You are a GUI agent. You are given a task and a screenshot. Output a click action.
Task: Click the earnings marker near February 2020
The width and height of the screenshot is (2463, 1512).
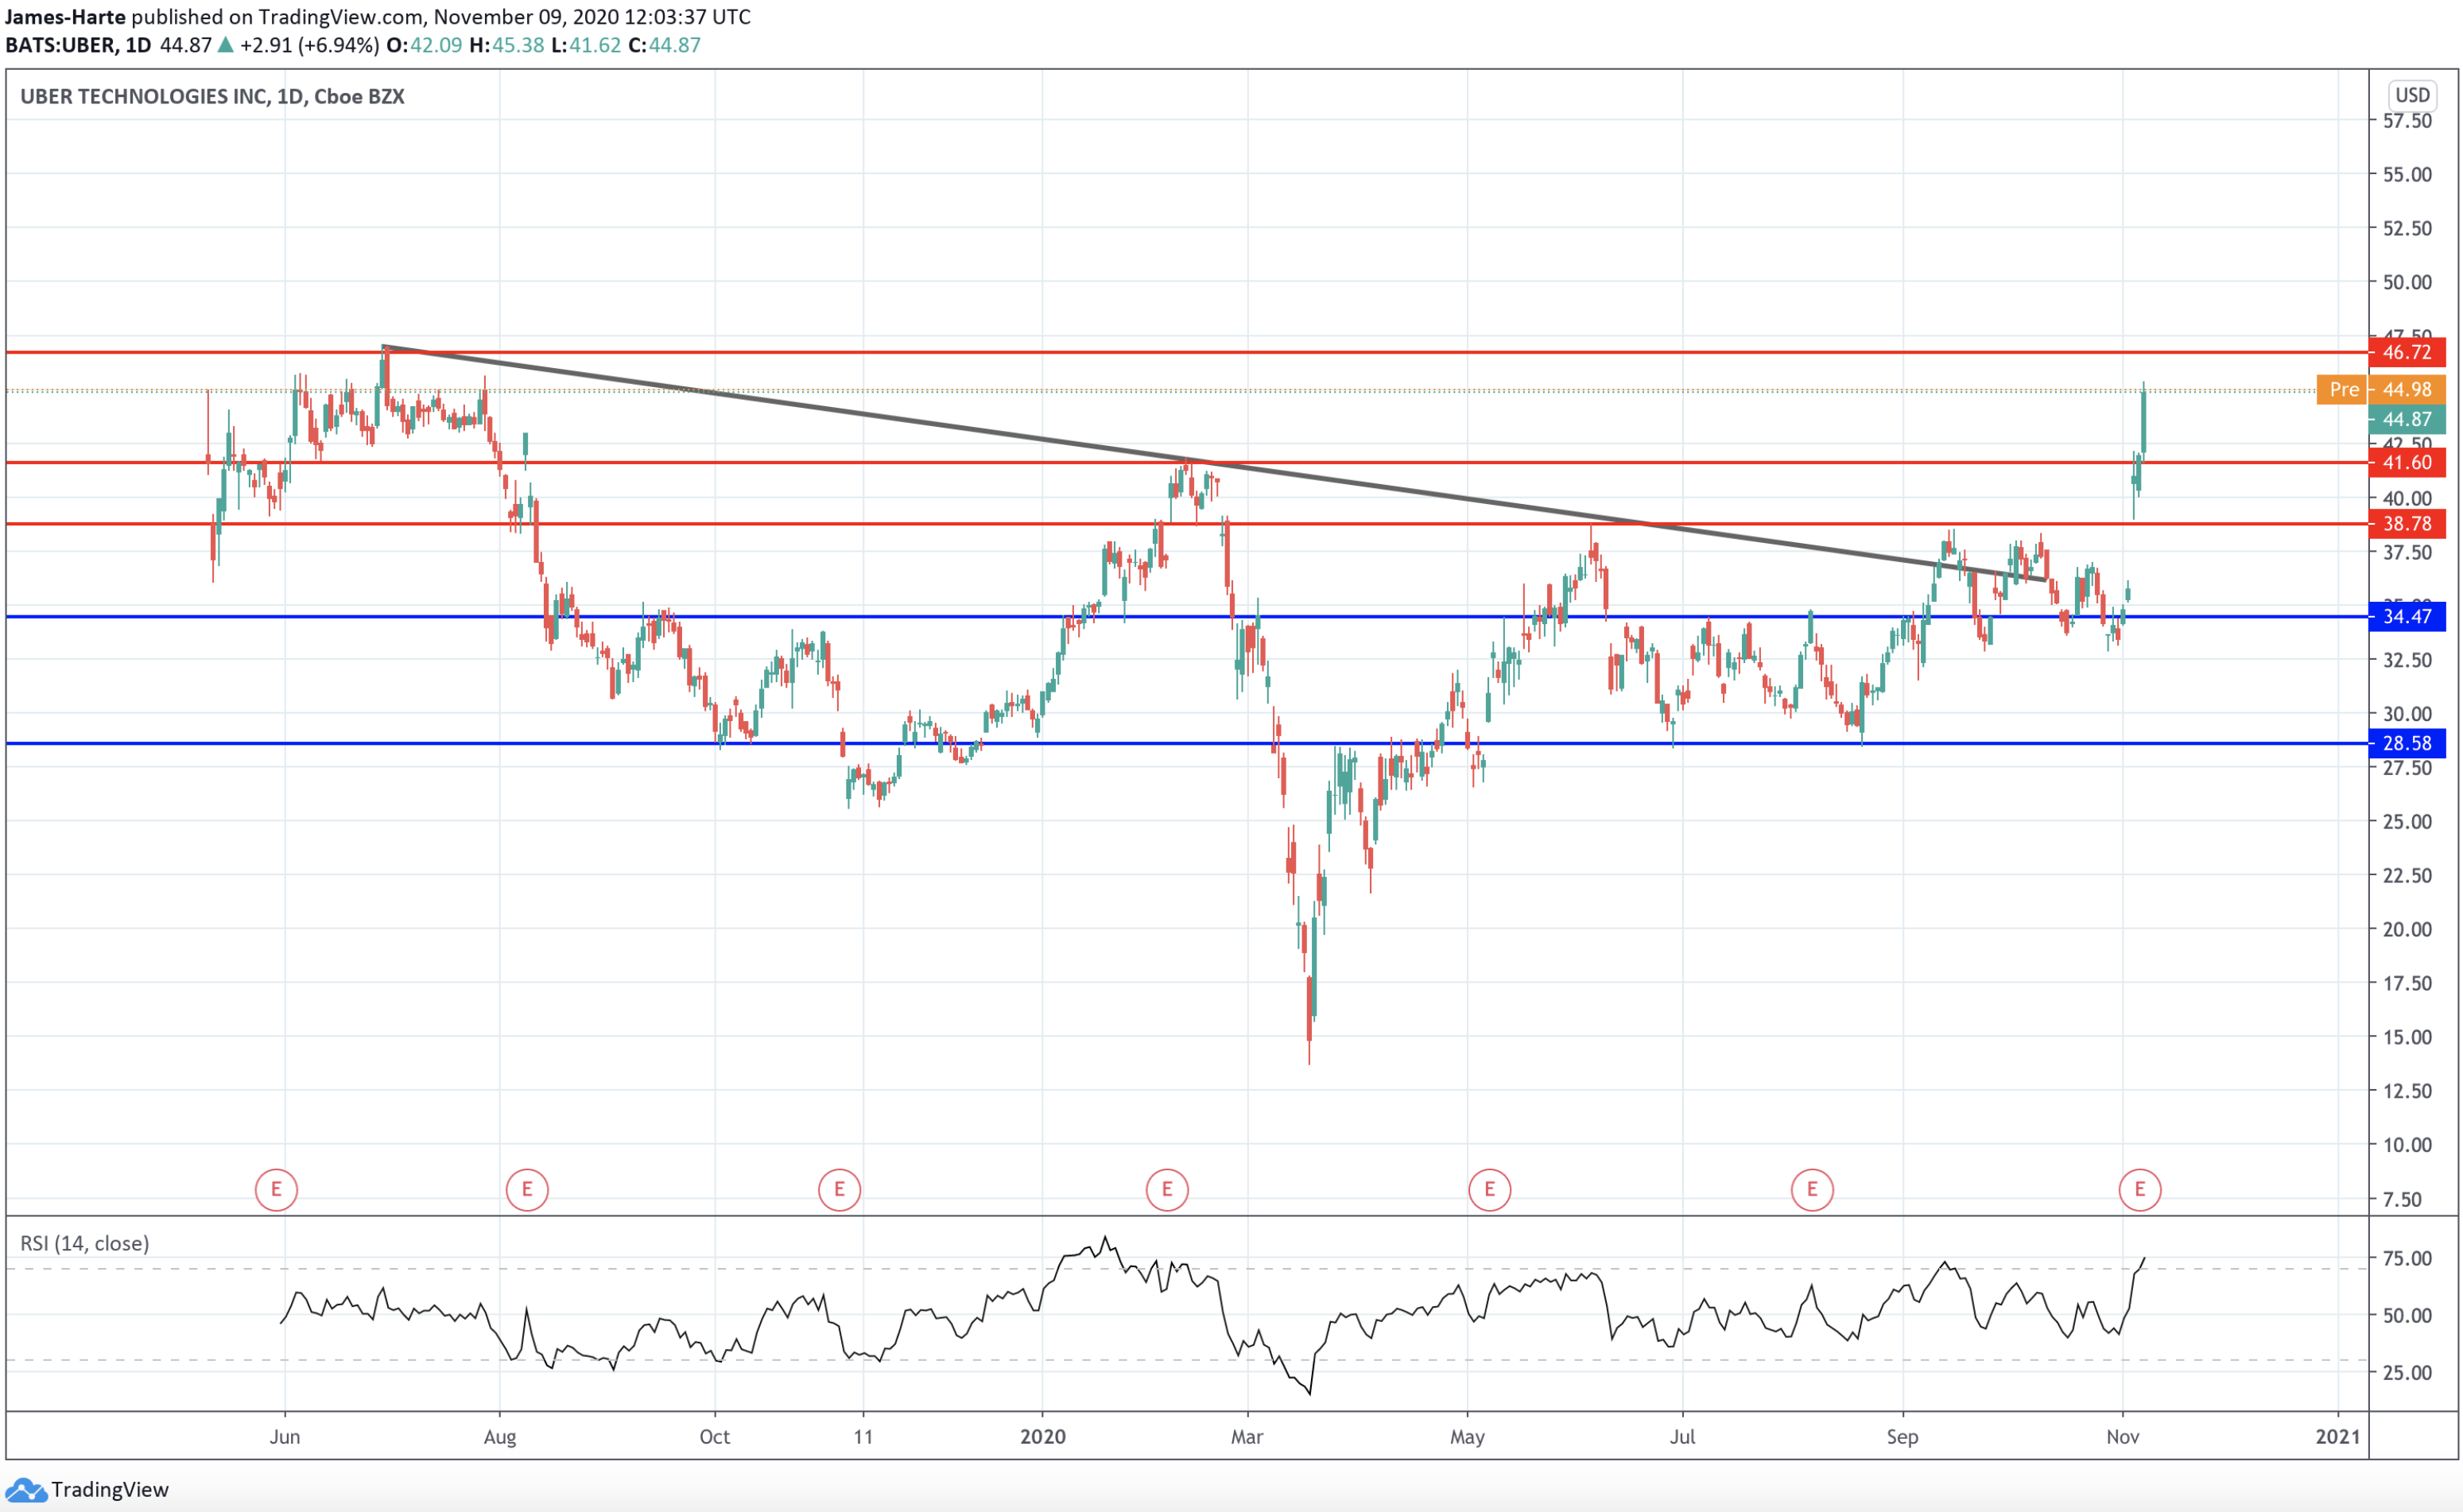click(x=1166, y=1189)
